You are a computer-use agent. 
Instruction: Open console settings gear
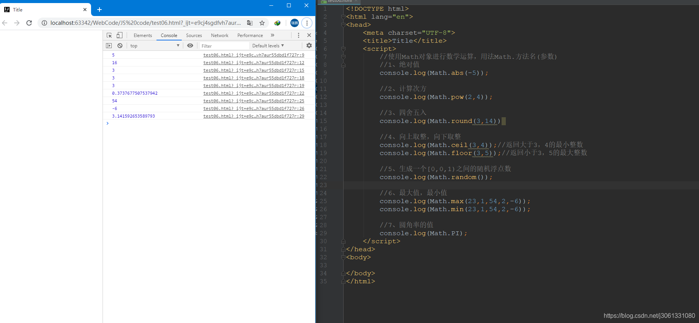click(x=309, y=45)
